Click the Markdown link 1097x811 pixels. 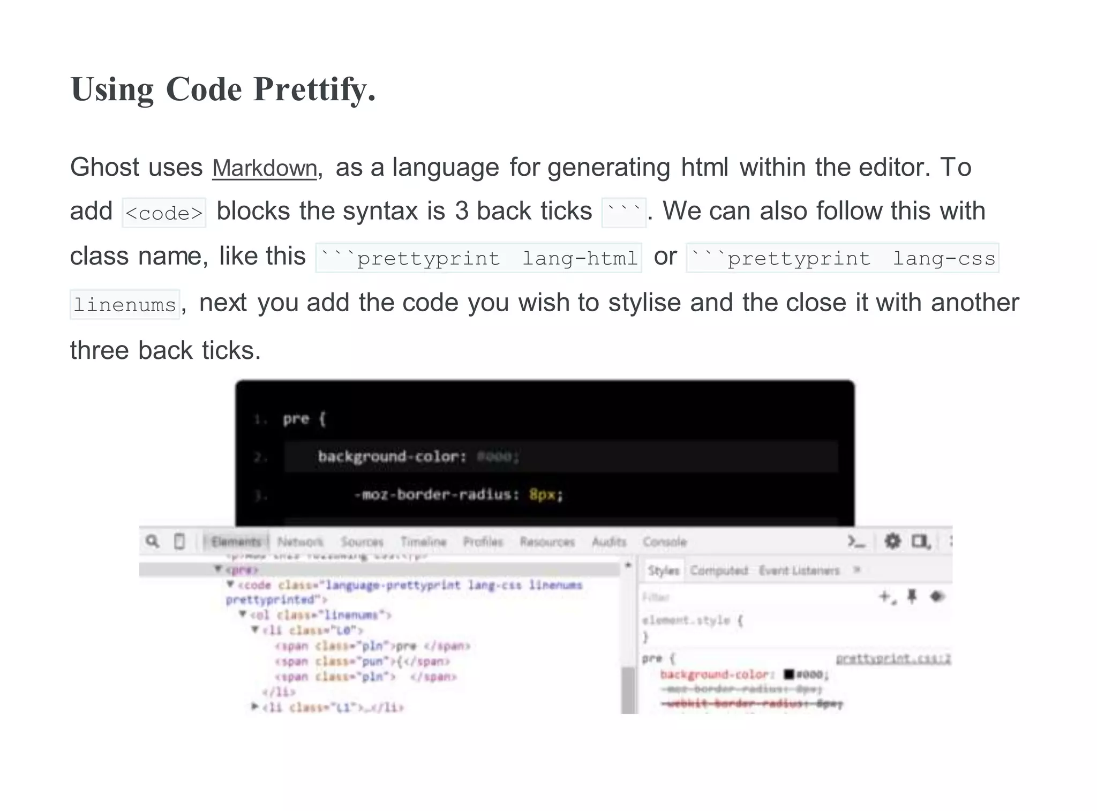coord(265,168)
